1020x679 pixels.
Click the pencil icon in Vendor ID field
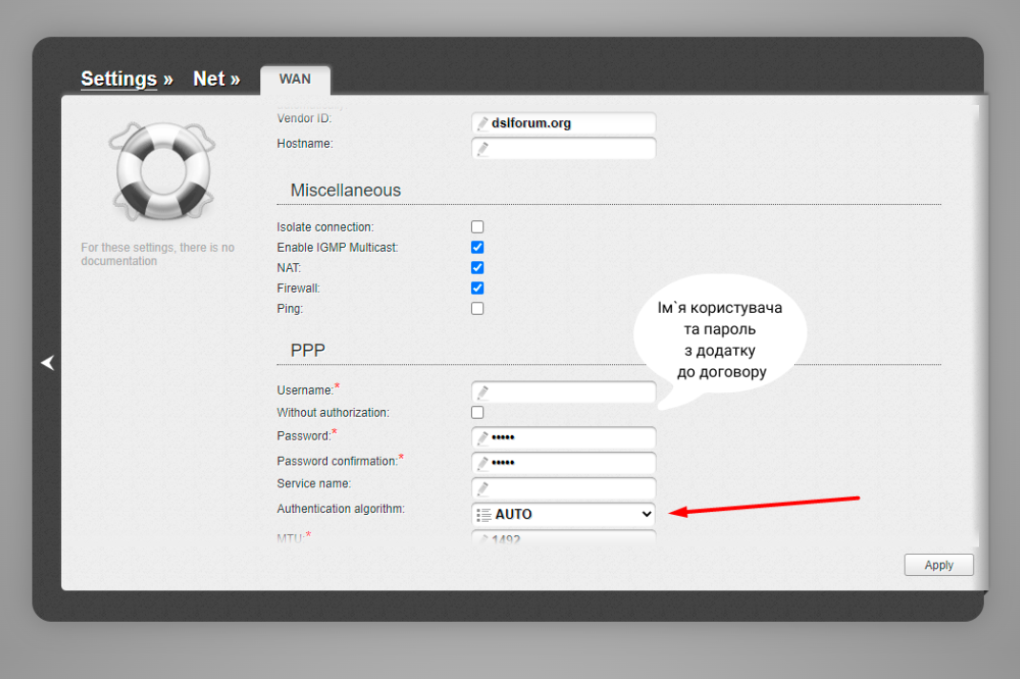(483, 122)
